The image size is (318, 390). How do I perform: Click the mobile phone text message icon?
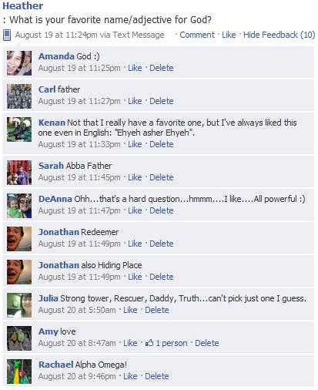7,35
